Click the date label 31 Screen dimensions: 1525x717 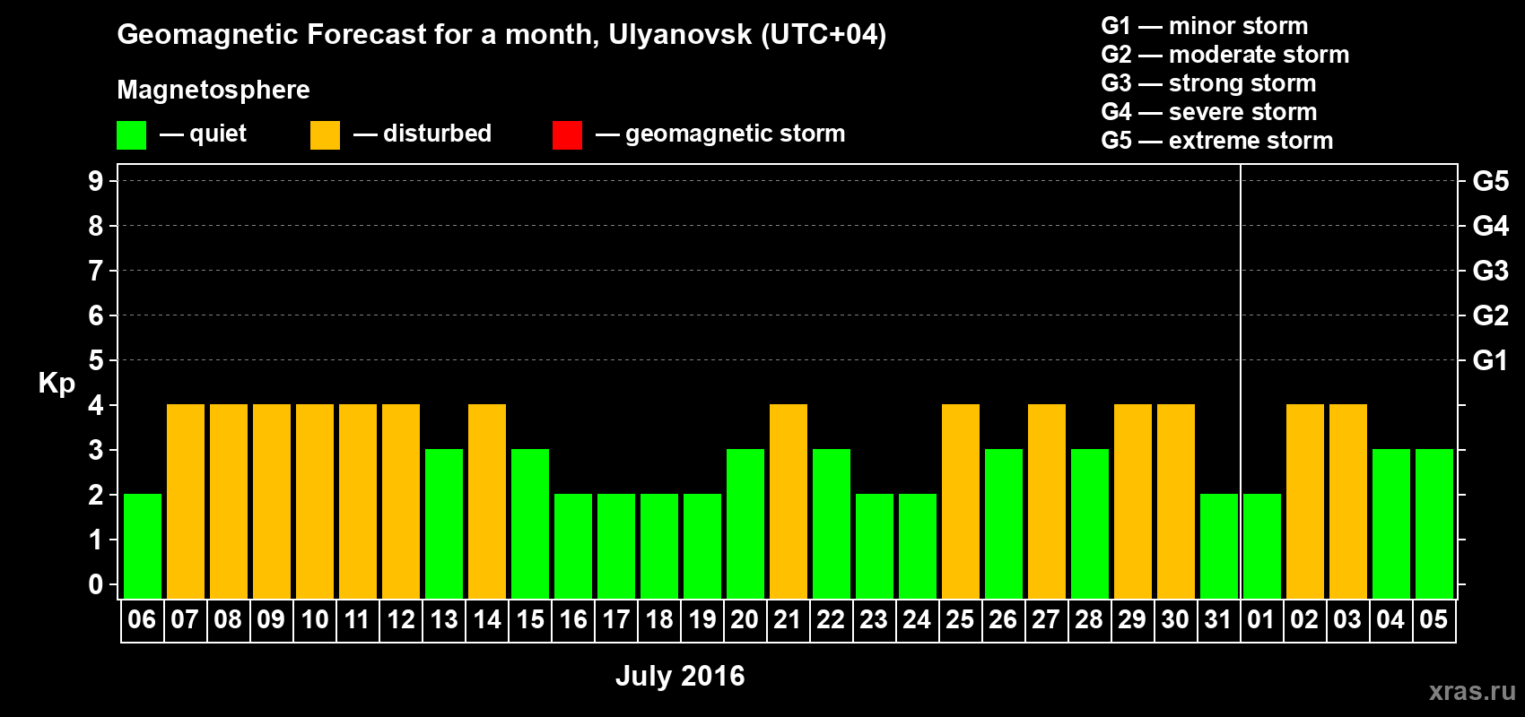coord(1218,619)
